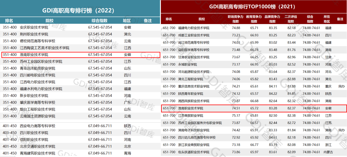
Task: Click the 品牌竞争力指数 column header
Action: [272, 19]
